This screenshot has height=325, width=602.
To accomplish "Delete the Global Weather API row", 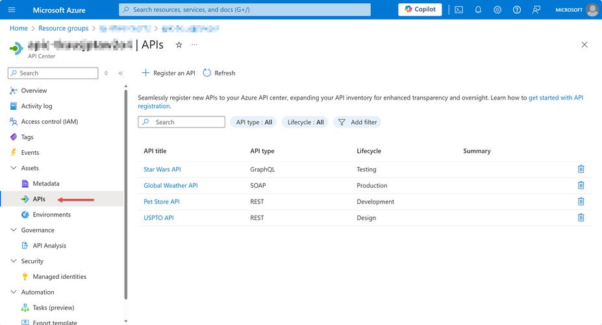I will click(x=581, y=185).
